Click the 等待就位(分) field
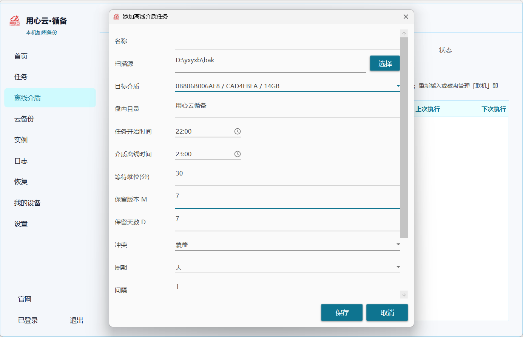Screen dimensions: 523x337 pyautogui.click(x=288, y=177)
